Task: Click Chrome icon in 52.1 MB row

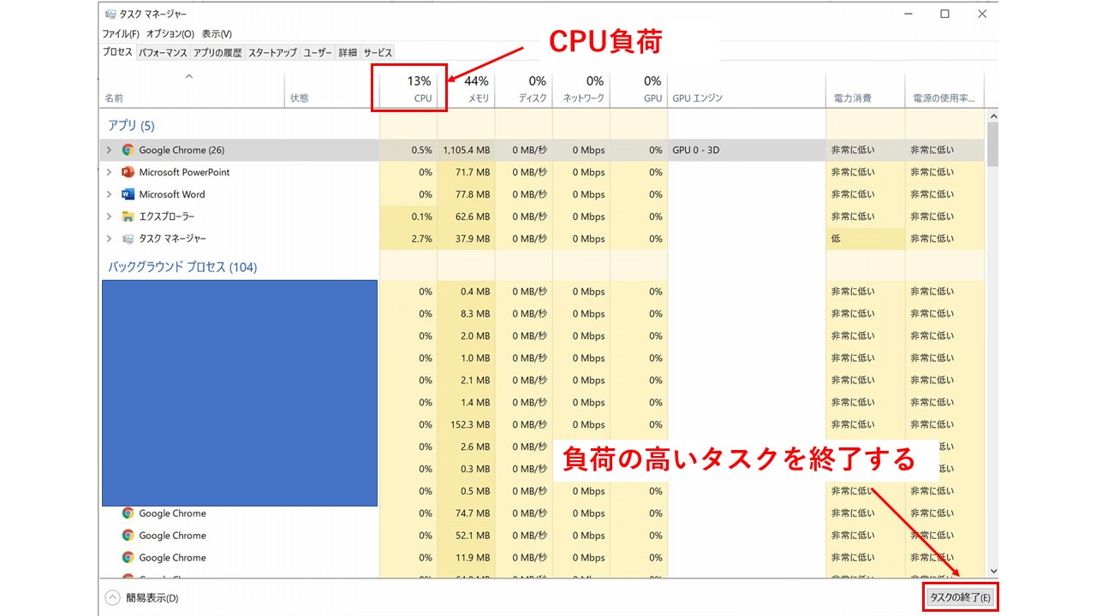Action: (128, 536)
